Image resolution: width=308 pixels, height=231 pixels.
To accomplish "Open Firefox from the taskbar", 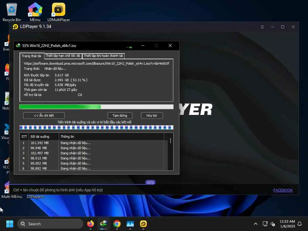I will pos(90,224).
